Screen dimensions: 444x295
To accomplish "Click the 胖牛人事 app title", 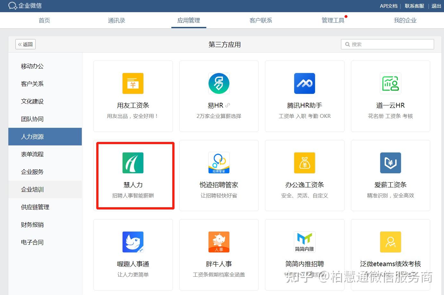I will tap(219, 264).
